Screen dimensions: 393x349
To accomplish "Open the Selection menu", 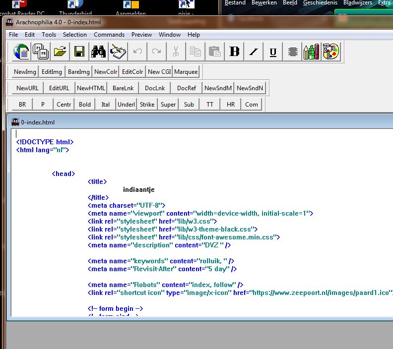I will click(x=75, y=35).
